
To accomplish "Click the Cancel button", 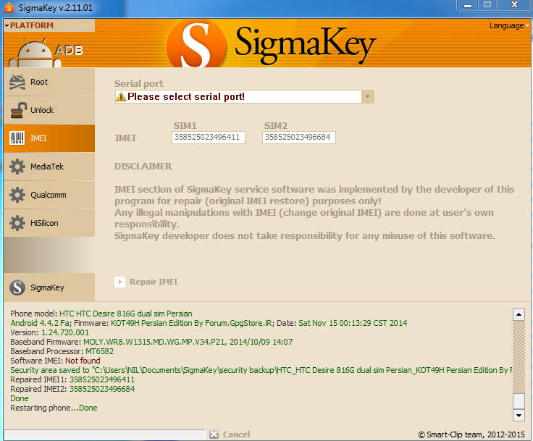I will [x=230, y=434].
